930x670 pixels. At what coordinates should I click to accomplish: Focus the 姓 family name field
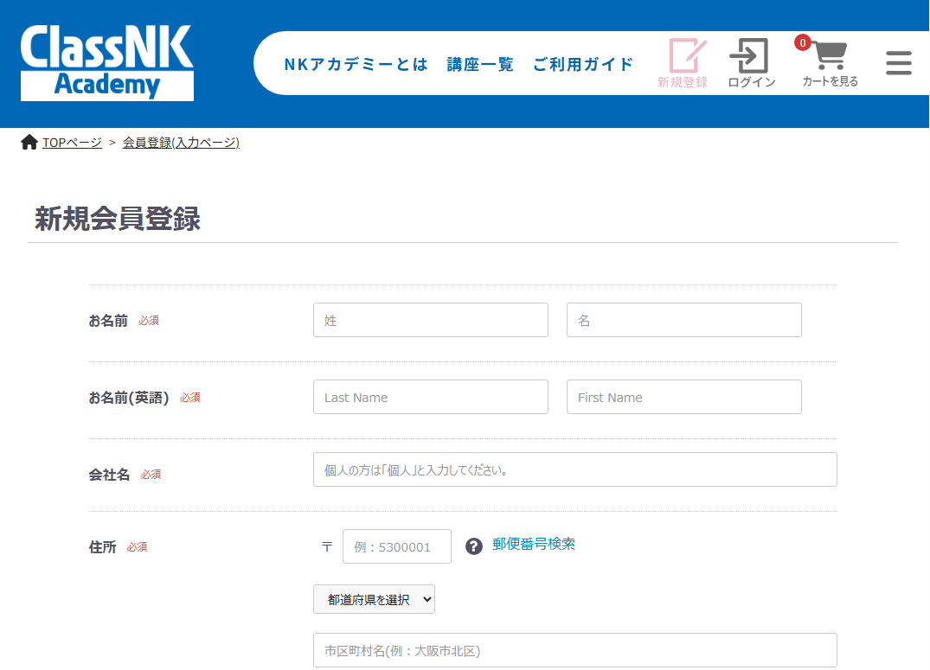(431, 320)
